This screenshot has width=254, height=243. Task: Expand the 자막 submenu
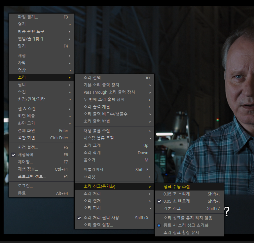pyautogui.click(x=42, y=63)
